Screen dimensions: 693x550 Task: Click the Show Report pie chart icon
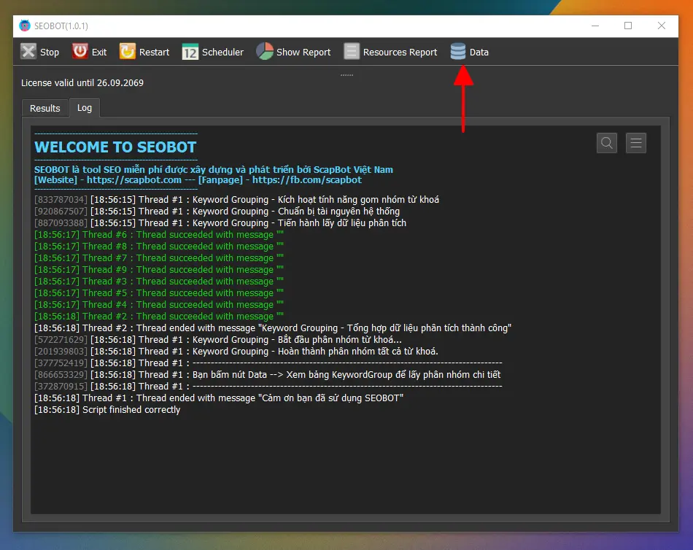click(265, 51)
